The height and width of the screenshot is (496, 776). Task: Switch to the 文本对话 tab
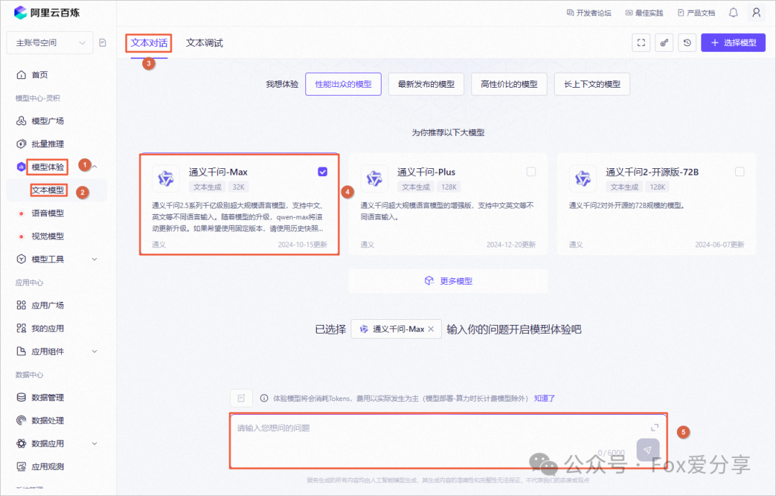tap(149, 43)
